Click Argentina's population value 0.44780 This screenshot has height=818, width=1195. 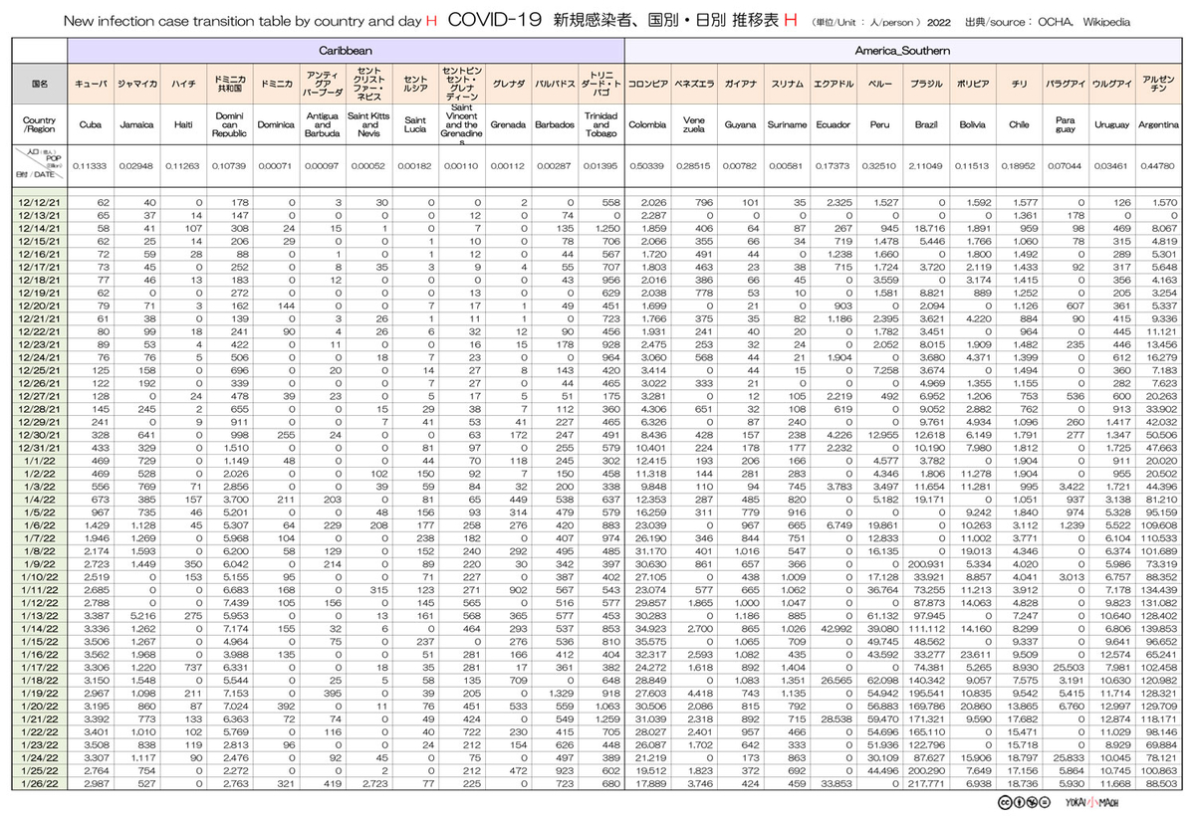pyautogui.click(x=1158, y=165)
